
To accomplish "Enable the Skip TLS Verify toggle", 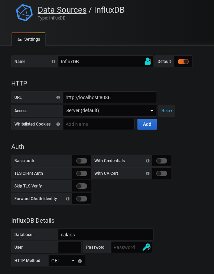I will coord(82,186).
